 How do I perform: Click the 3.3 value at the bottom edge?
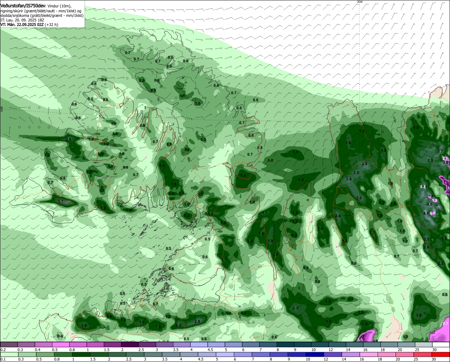(x=360, y=340)
